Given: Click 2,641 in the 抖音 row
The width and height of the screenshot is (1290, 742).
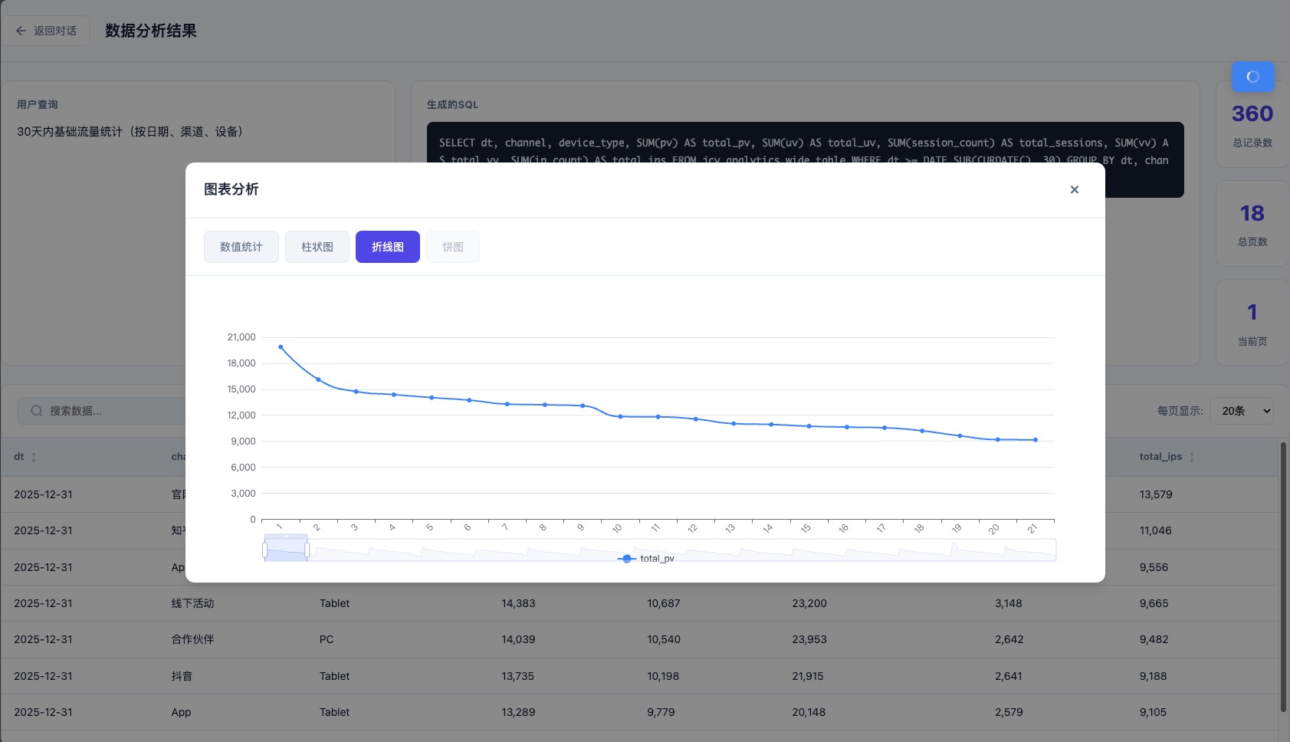Looking at the screenshot, I should pos(1009,676).
